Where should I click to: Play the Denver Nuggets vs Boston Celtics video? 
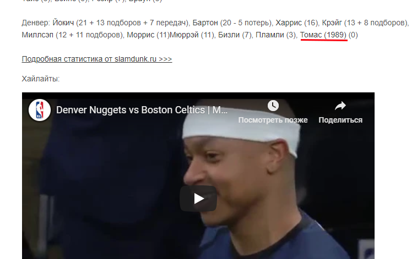tap(198, 199)
